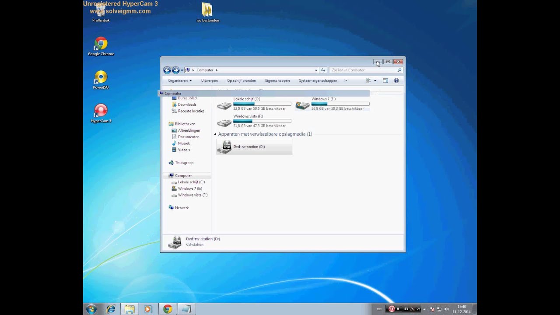Image resolution: width=560 pixels, height=315 pixels.
Task: Open Muziek library
Action: pyautogui.click(x=184, y=143)
